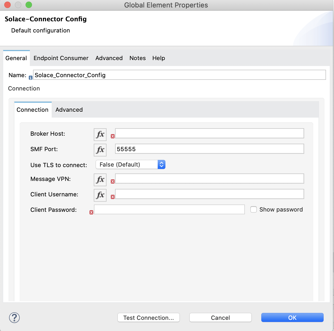The image size is (334, 331).
Task: Select the inner Advanced connection tab
Action: pos(69,110)
